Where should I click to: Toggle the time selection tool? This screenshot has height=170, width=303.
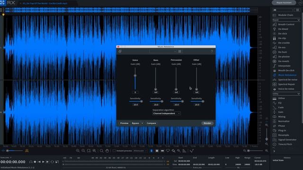151,151
